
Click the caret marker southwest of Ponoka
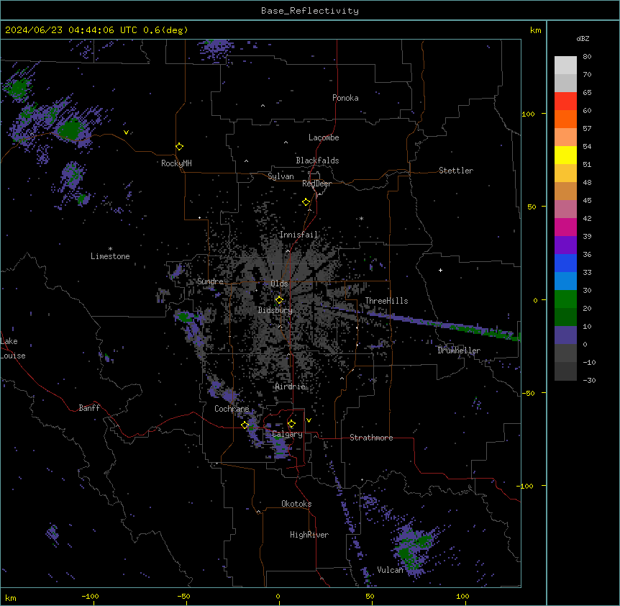point(263,106)
